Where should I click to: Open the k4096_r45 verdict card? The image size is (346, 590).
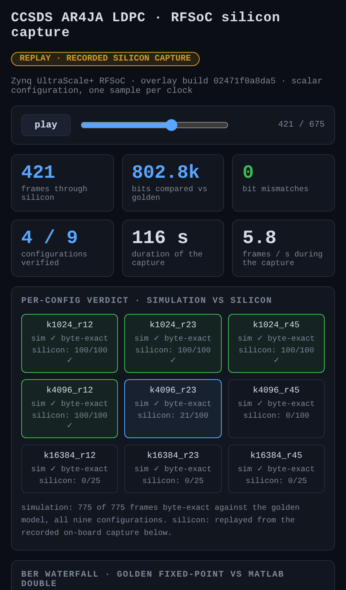pos(276,409)
